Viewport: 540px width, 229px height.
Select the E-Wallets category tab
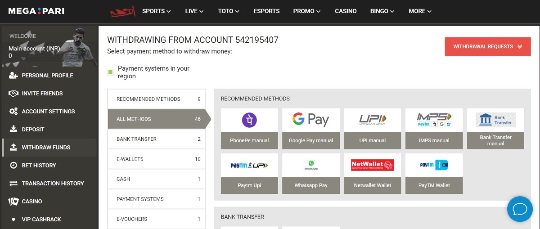(x=157, y=159)
